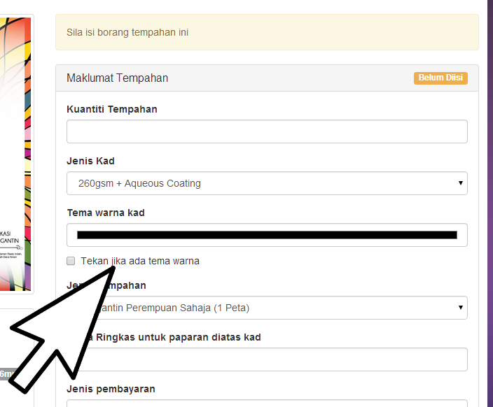Click the 'Tekan jika ada tema warna' label text
This screenshot has width=493, height=407.
point(140,261)
